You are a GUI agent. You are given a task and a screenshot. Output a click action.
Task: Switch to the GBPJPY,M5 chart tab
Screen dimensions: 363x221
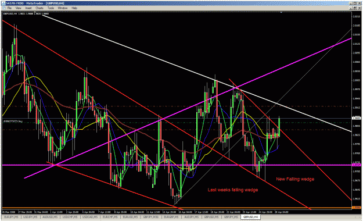(231, 217)
